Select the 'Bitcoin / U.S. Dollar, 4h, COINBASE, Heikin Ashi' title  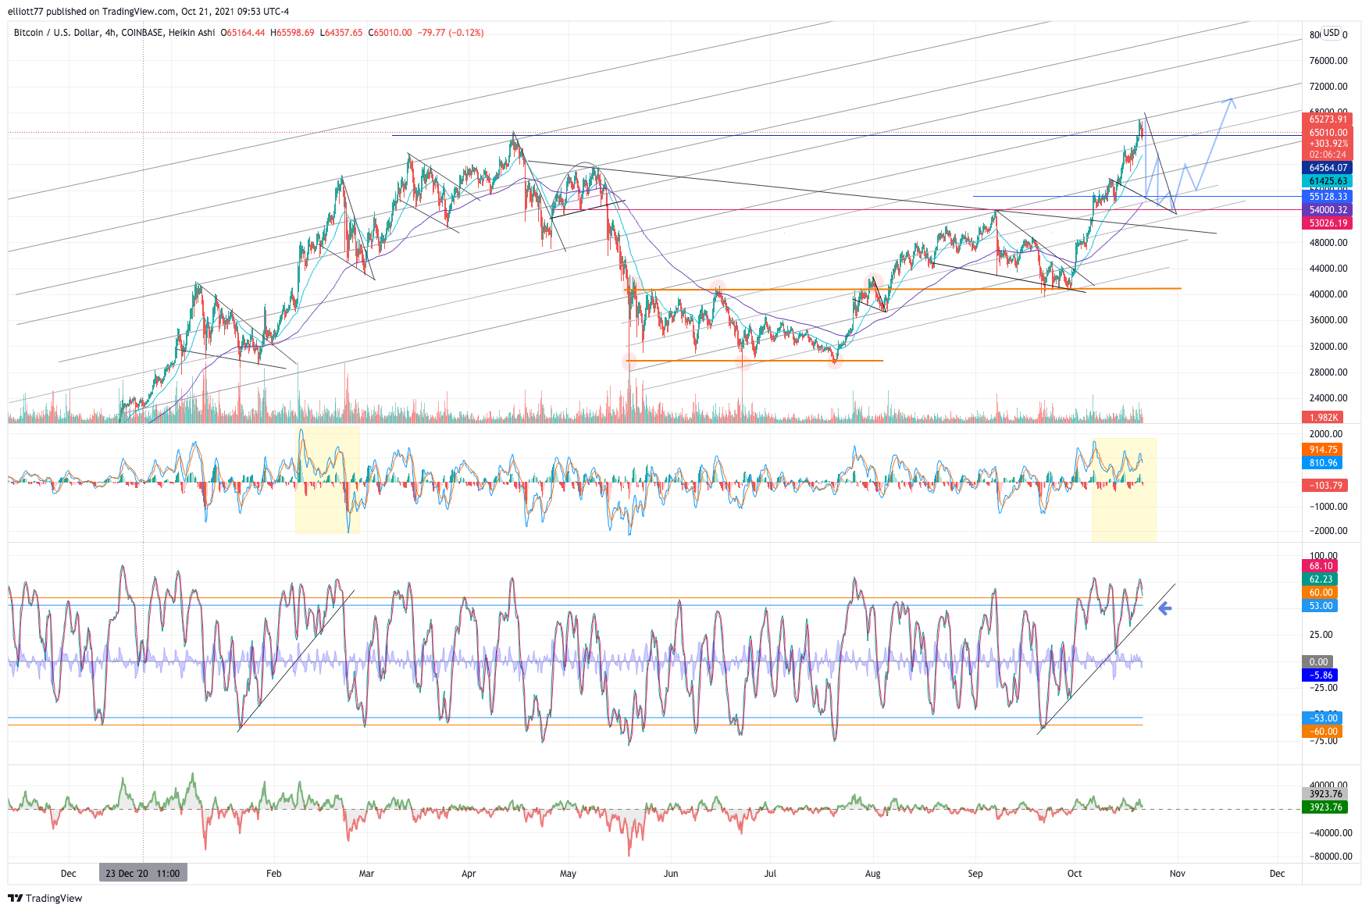114,33
